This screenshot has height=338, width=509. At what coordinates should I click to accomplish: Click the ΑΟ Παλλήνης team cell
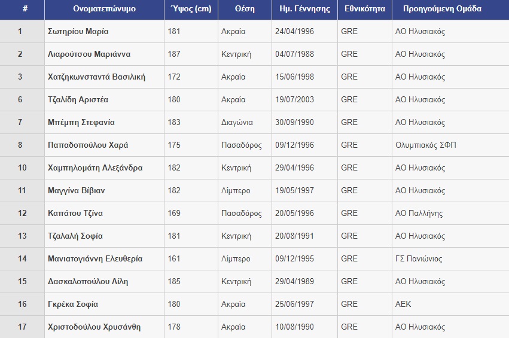tap(418, 214)
